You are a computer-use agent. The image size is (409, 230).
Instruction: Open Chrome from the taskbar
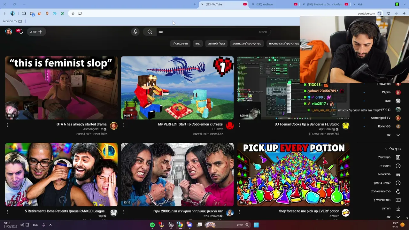click(180, 225)
